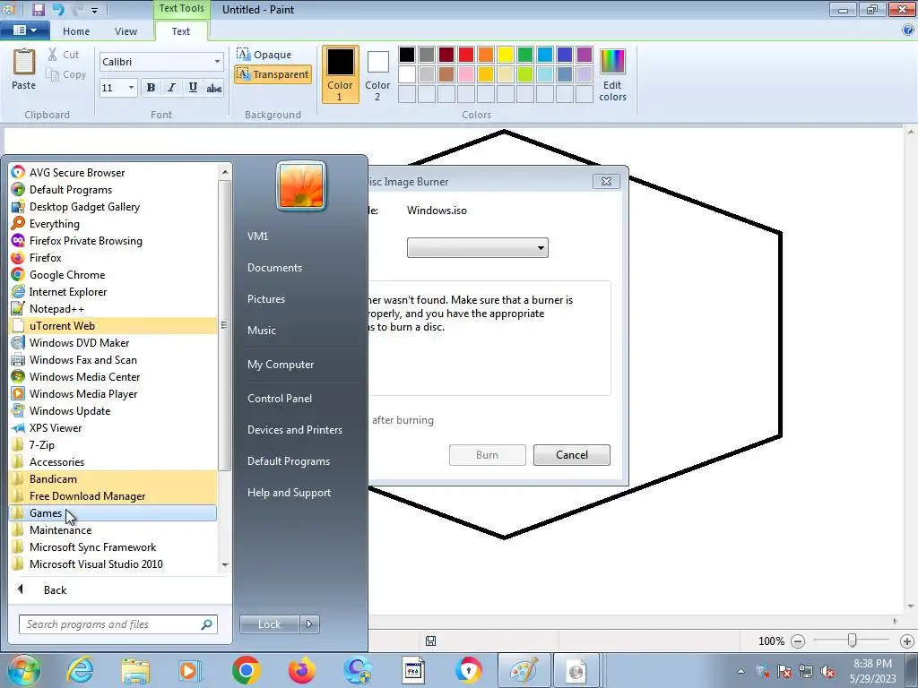Viewport: 918px width, 688px height.
Task: Expand the 7-Zip folder
Action: click(114, 444)
